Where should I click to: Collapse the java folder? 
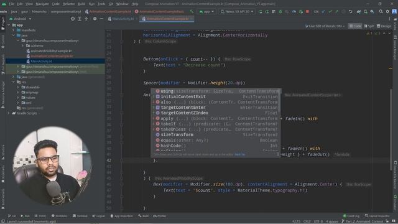[x=14, y=35]
